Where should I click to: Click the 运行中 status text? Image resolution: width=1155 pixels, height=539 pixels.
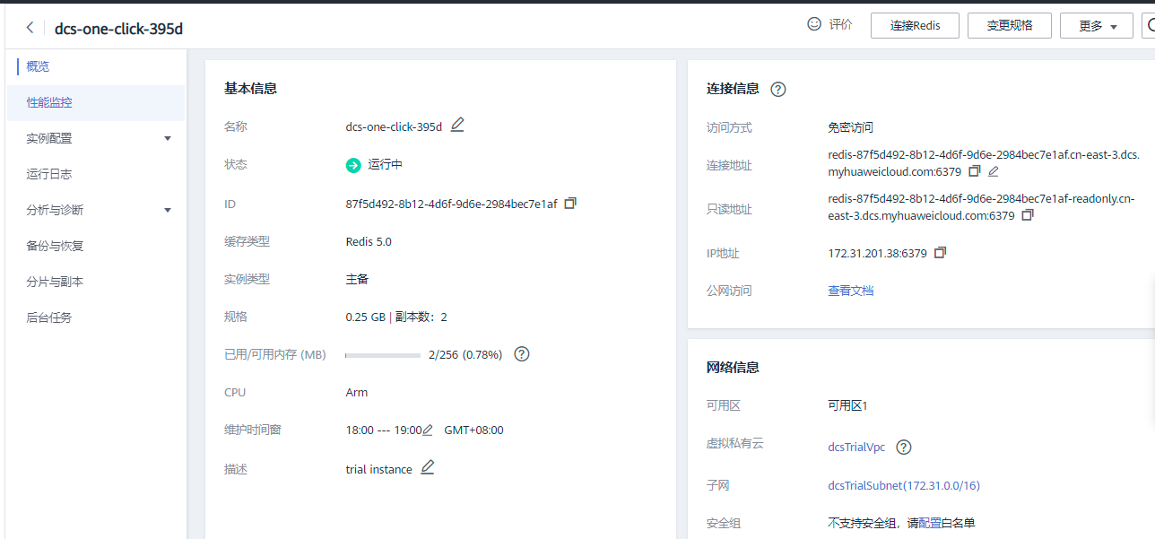pyautogui.click(x=386, y=165)
